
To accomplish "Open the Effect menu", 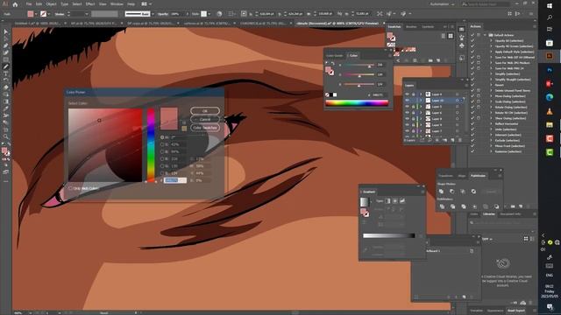I will [x=90, y=4].
